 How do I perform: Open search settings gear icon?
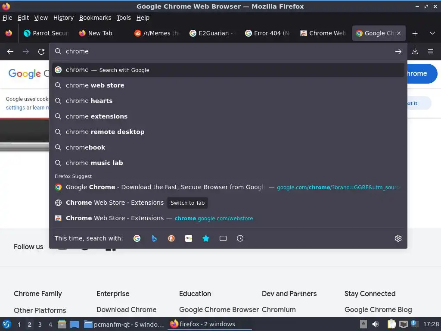[398, 238]
